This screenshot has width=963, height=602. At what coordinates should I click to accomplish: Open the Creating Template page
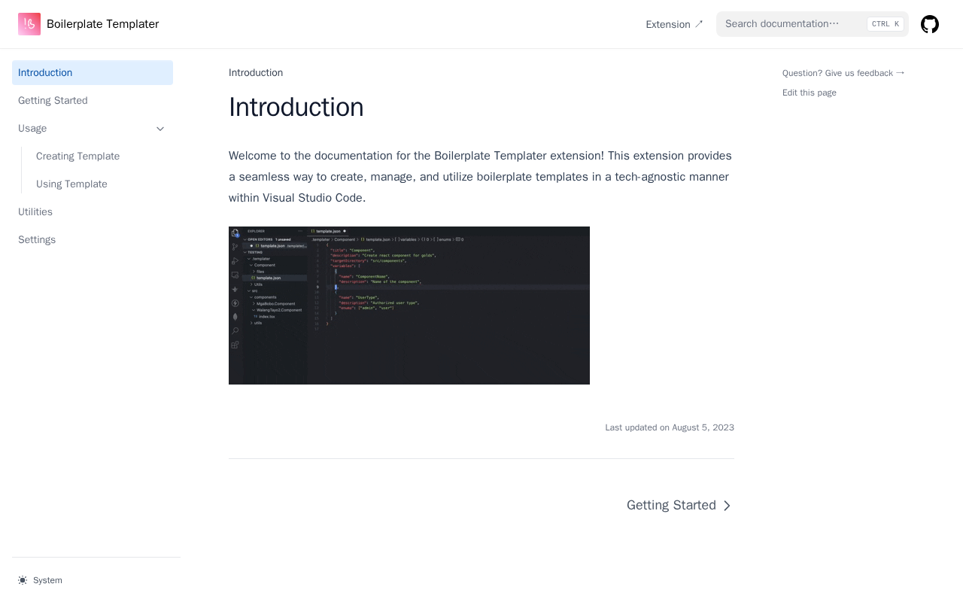(x=77, y=157)
